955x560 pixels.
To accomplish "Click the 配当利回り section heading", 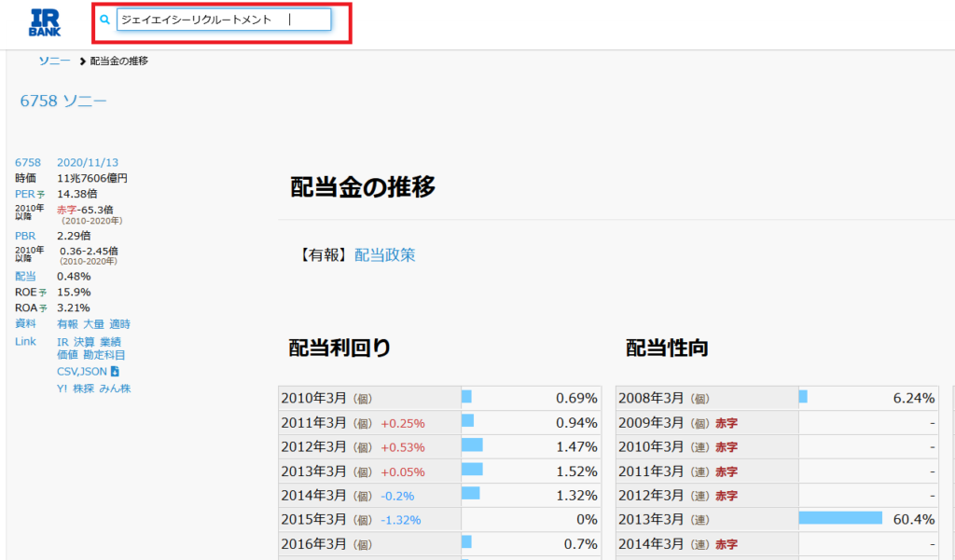I will coord(339,348).
